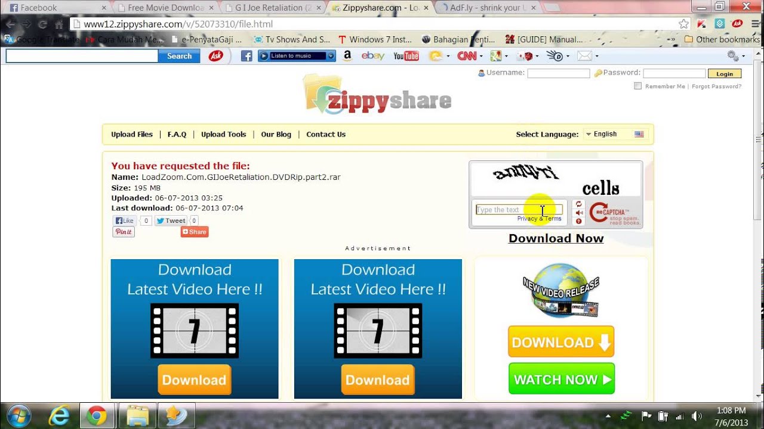Switch to the G I Joe Retaliation tab

[272, 8]
